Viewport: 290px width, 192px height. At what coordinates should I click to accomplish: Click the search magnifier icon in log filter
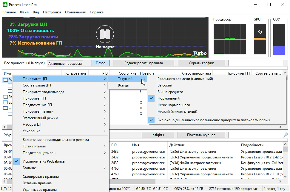(x=286, y=135)
